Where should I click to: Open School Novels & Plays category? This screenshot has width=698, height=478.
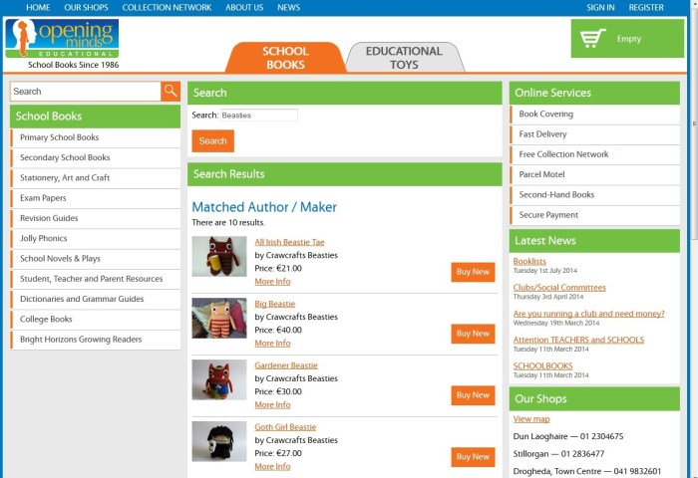click(x=96, y=259)
